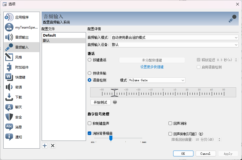Click the 设置更多快捷键 link

click(152, 67)
